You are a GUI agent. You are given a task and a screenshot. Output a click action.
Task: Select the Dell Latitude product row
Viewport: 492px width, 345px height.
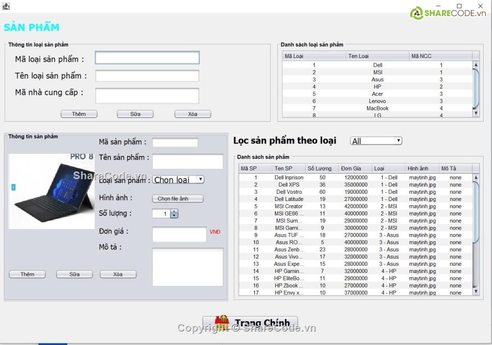coord(355,199)
